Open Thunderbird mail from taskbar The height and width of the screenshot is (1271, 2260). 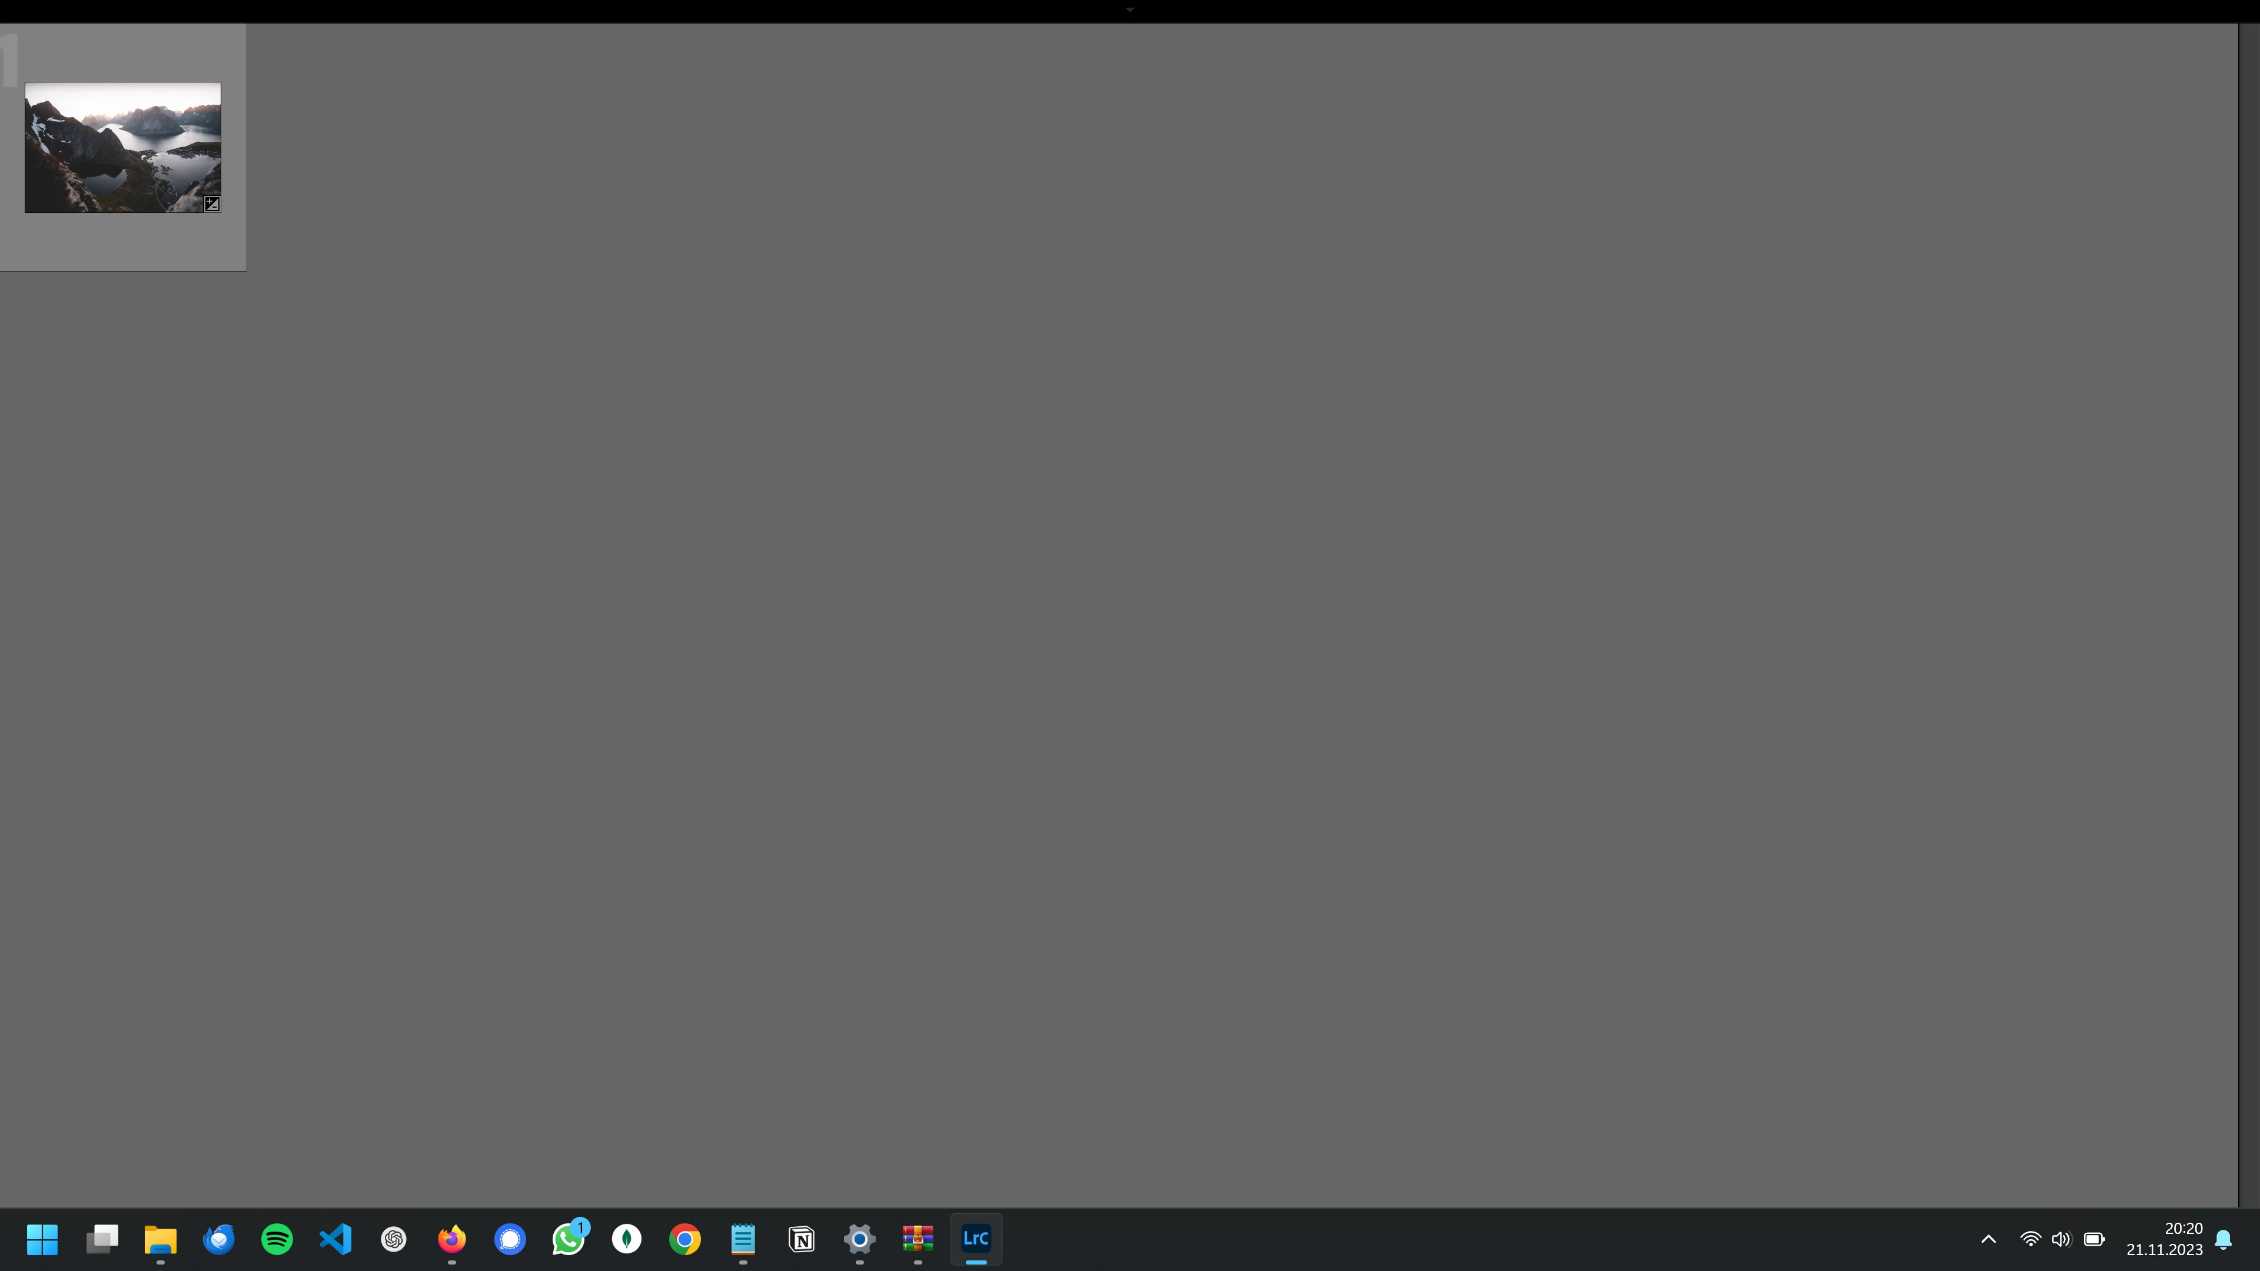(218, 1239)
